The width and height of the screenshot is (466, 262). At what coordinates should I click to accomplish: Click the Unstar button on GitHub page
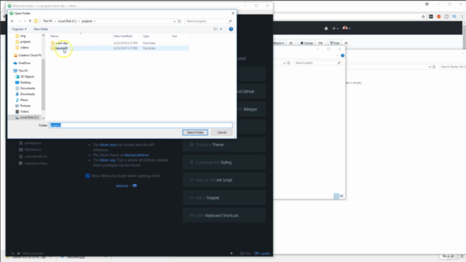tap(307, 43)
